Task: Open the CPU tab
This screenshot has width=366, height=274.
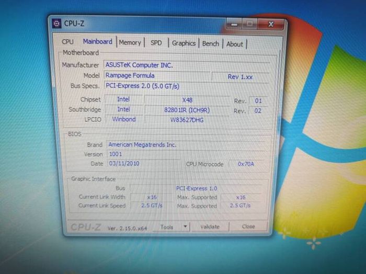Action: 67,42
